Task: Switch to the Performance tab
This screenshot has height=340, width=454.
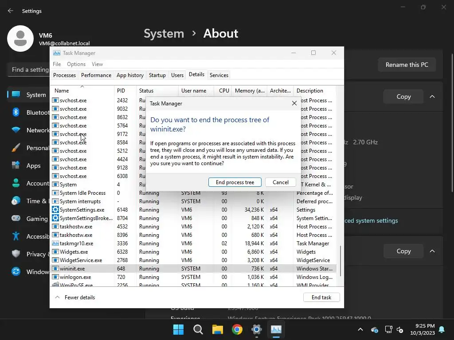Action: point(96,75)
